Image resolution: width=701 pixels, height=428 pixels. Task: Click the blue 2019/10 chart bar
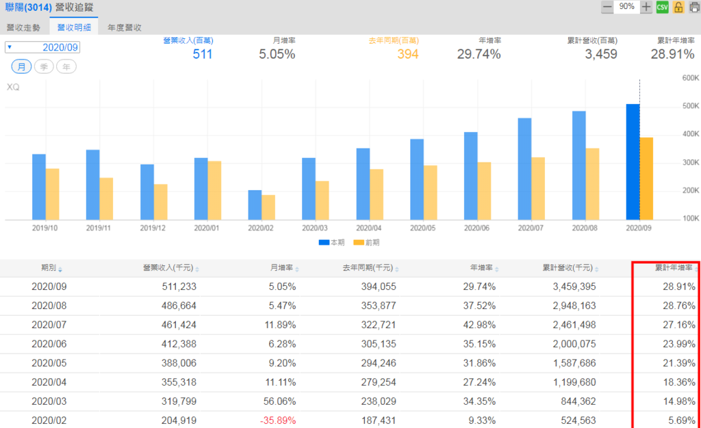tap(39, 187)
